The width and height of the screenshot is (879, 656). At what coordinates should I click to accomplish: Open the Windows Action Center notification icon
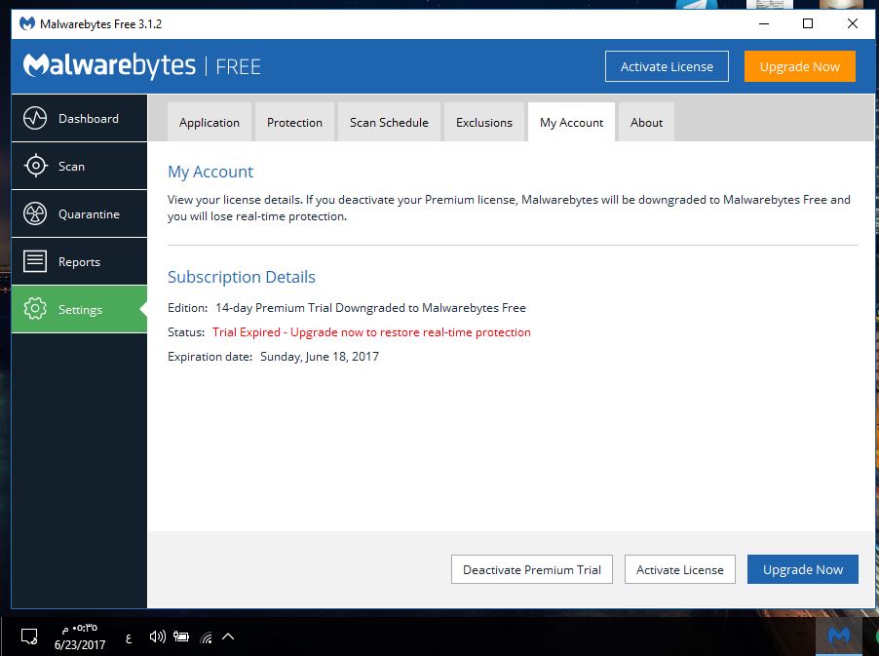pos(29,637)
